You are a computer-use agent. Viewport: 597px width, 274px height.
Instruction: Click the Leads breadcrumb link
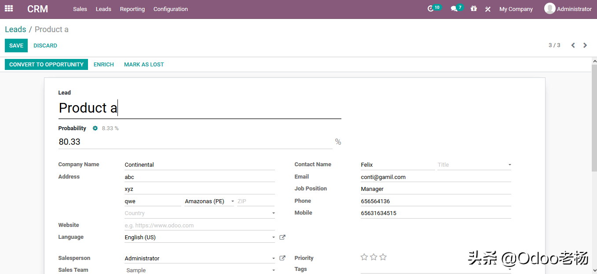tap(15, 29)
